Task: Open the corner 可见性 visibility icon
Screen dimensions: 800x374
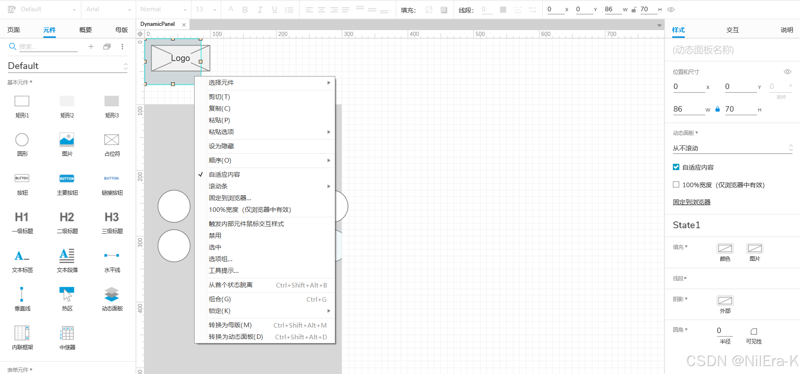Action: coord(754,331)
